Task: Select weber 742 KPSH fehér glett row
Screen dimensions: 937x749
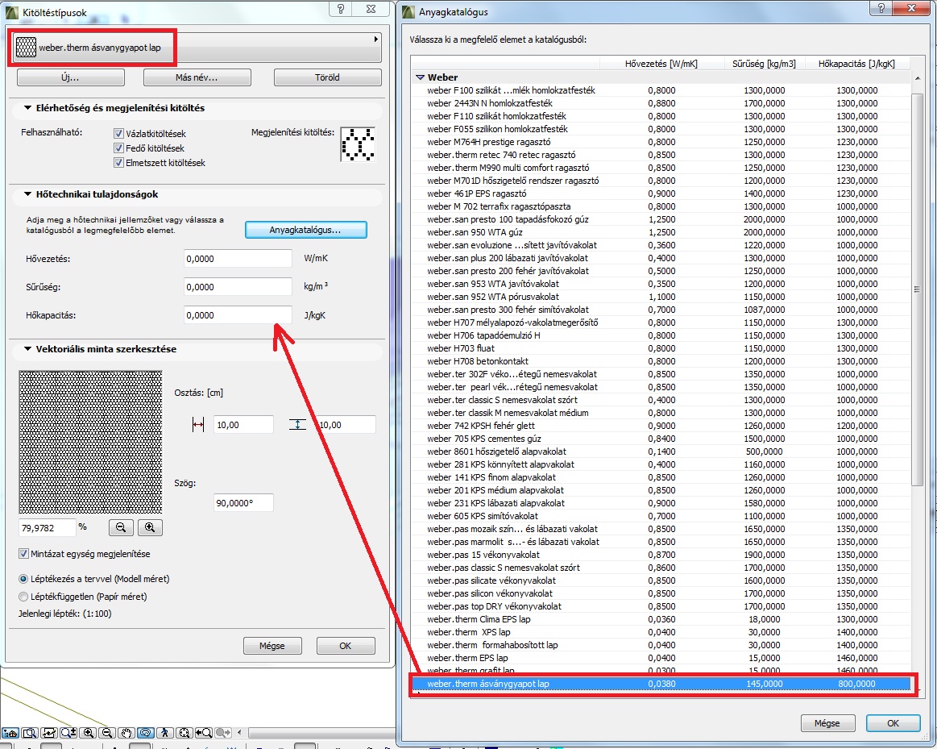Action: [661, 426]
